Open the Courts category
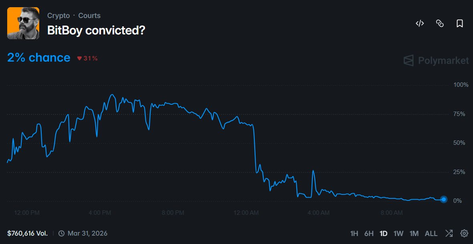The image size is (473, 244). coord(89,15)
